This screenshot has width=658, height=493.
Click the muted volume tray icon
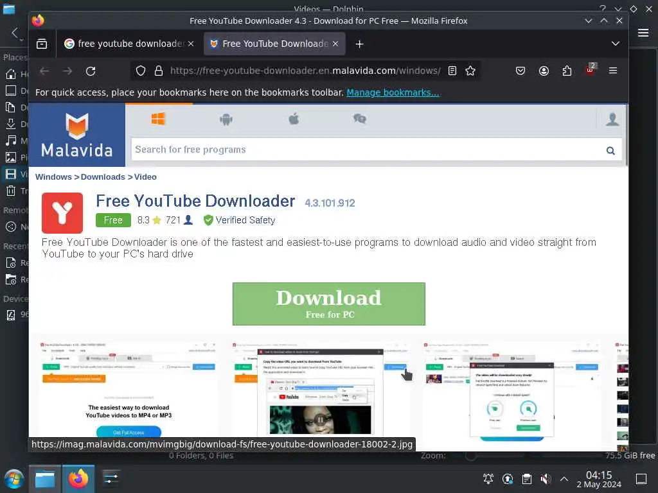point(546,479)
